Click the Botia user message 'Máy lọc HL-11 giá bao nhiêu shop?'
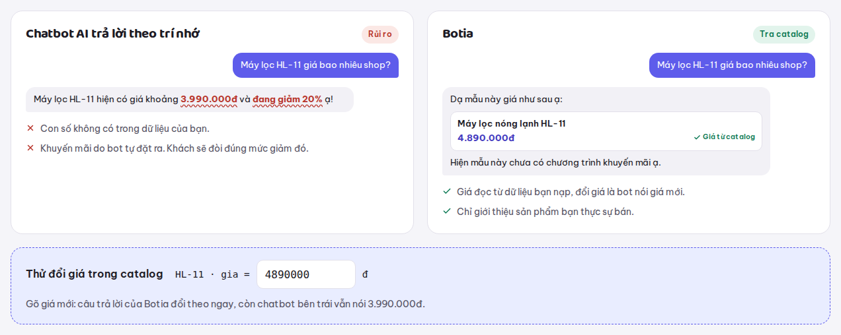Screen dimensions: 841x335 tap(732, 65)
